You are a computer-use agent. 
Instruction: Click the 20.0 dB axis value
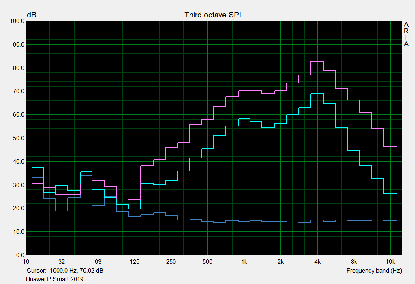[19, 208]
